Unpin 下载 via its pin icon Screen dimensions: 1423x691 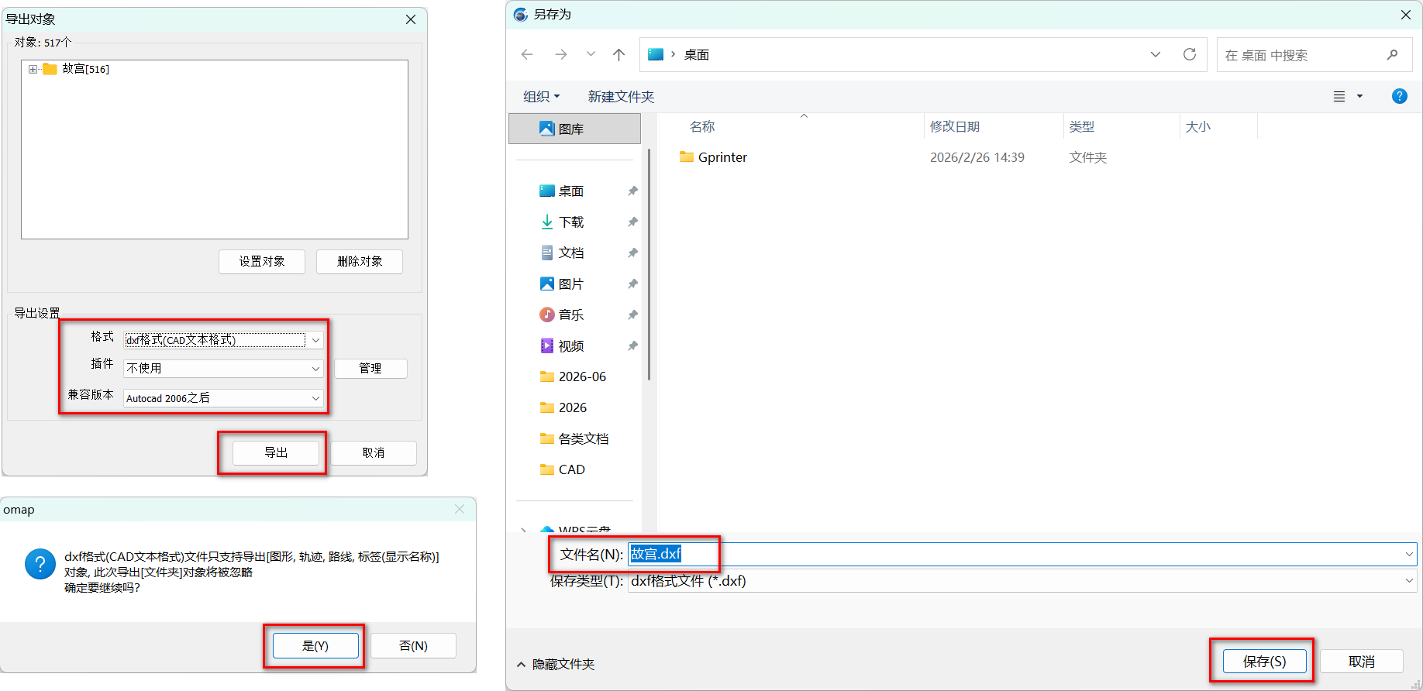pyautogui.click(x=632, y=222)
